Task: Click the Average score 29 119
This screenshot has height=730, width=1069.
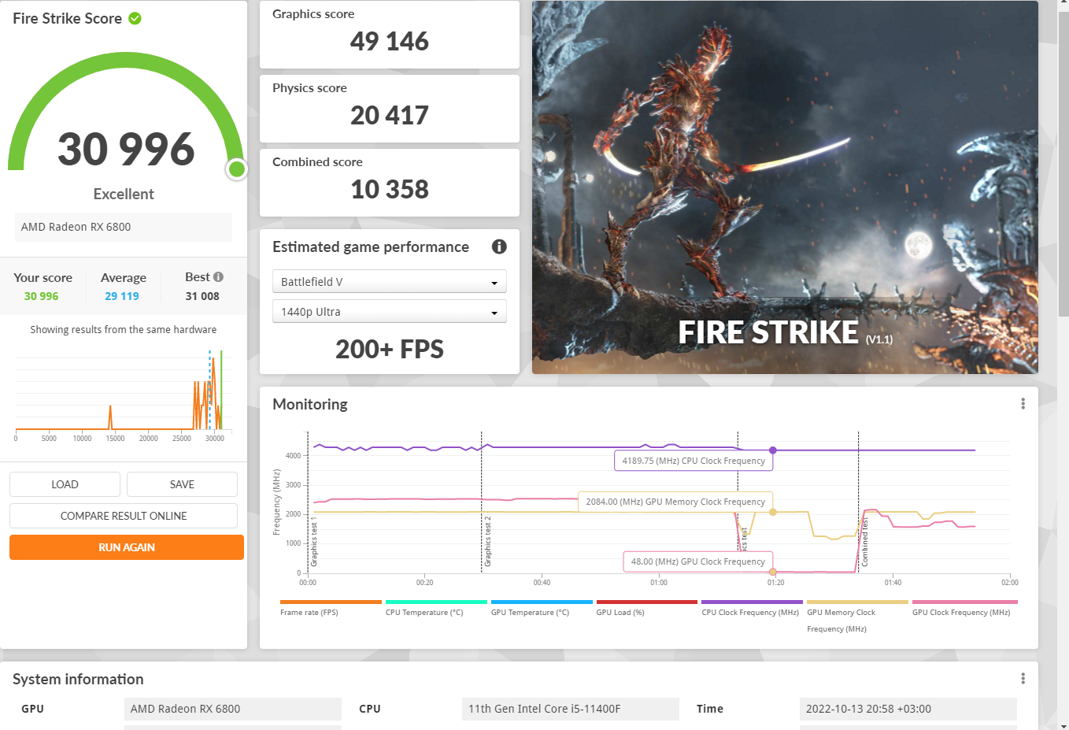Action: (x=122, y=296)
